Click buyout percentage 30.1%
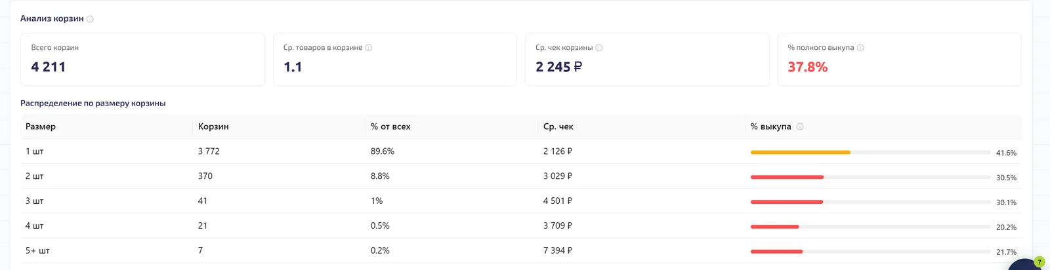The height and width of the screenshot is (270, 1050). (x=1006, y=203)
